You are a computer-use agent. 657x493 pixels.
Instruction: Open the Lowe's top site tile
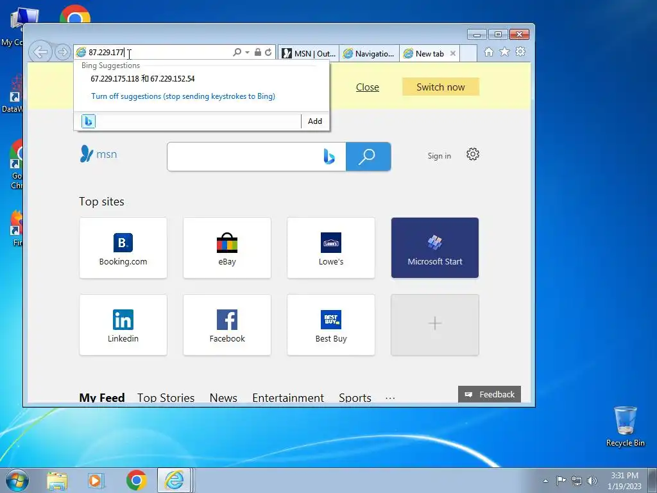pos(331,248)
